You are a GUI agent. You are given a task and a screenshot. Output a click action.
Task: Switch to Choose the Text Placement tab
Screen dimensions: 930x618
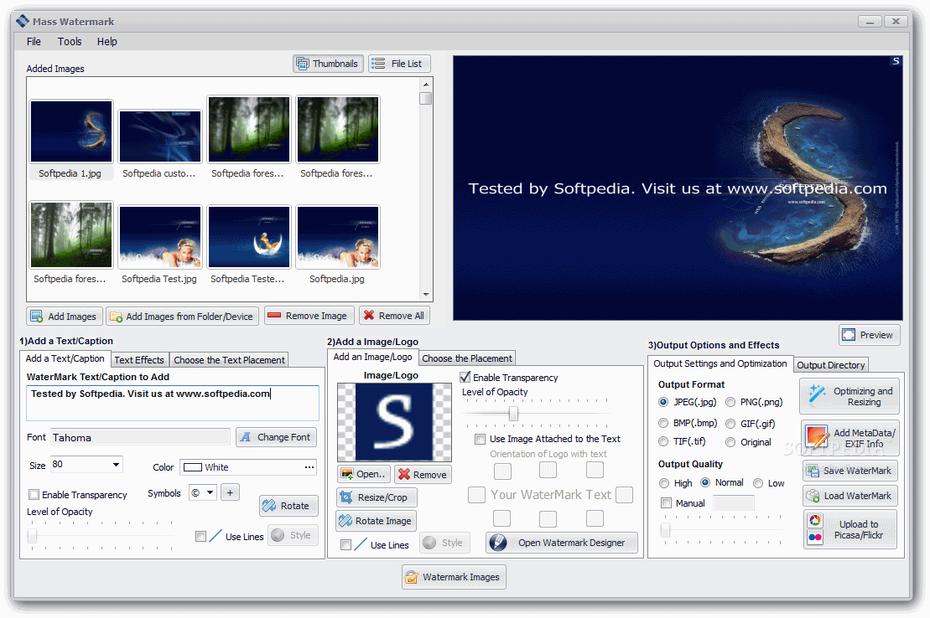229,360
